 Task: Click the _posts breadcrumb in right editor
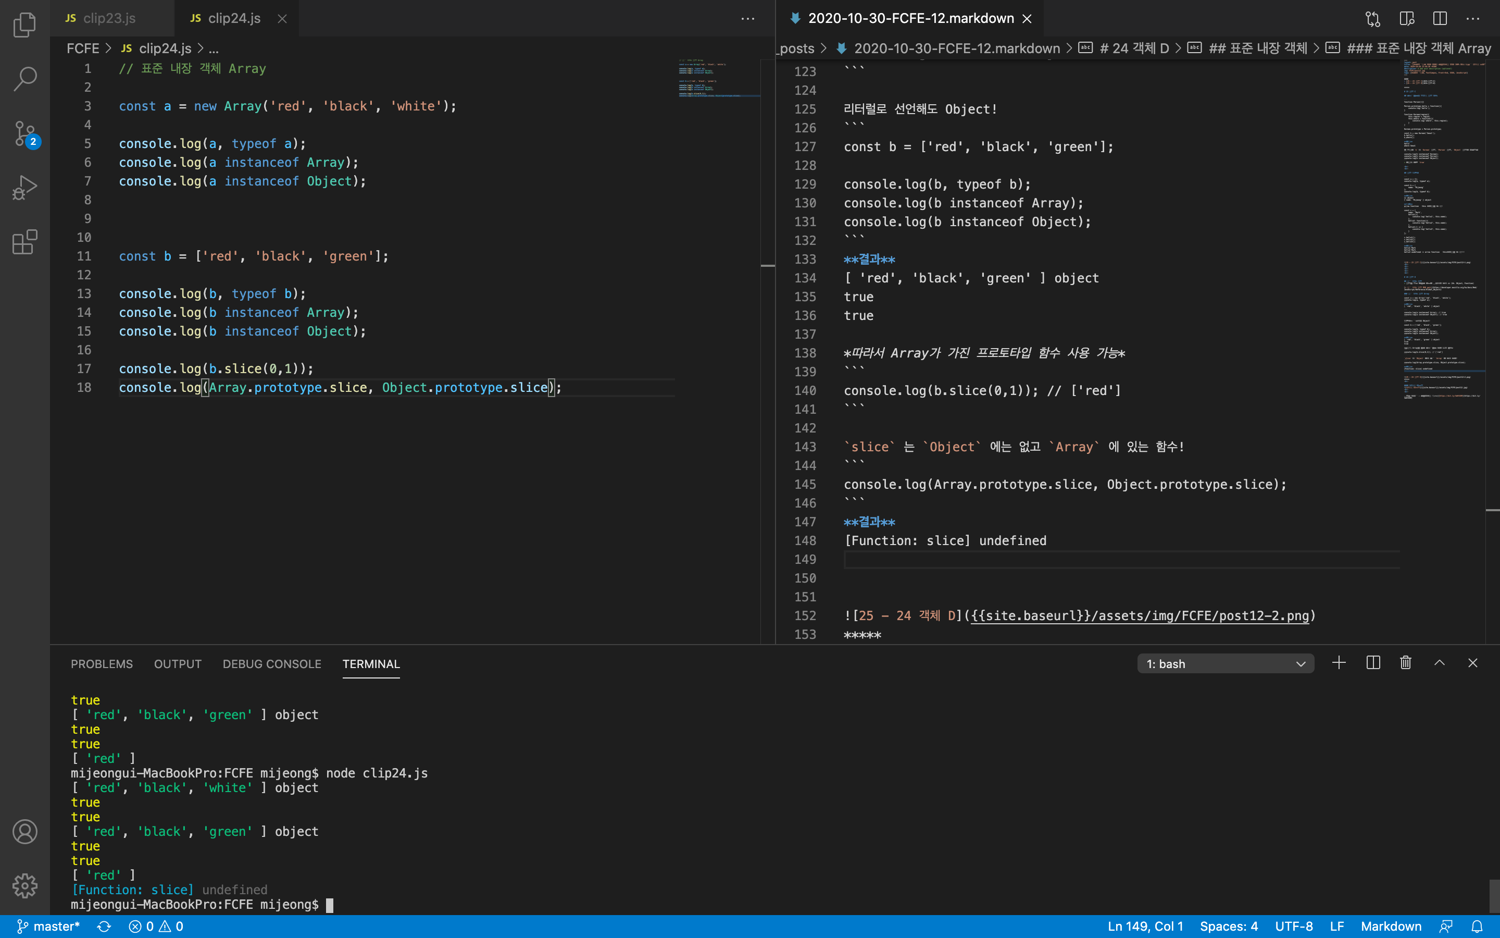pos(796,48)
